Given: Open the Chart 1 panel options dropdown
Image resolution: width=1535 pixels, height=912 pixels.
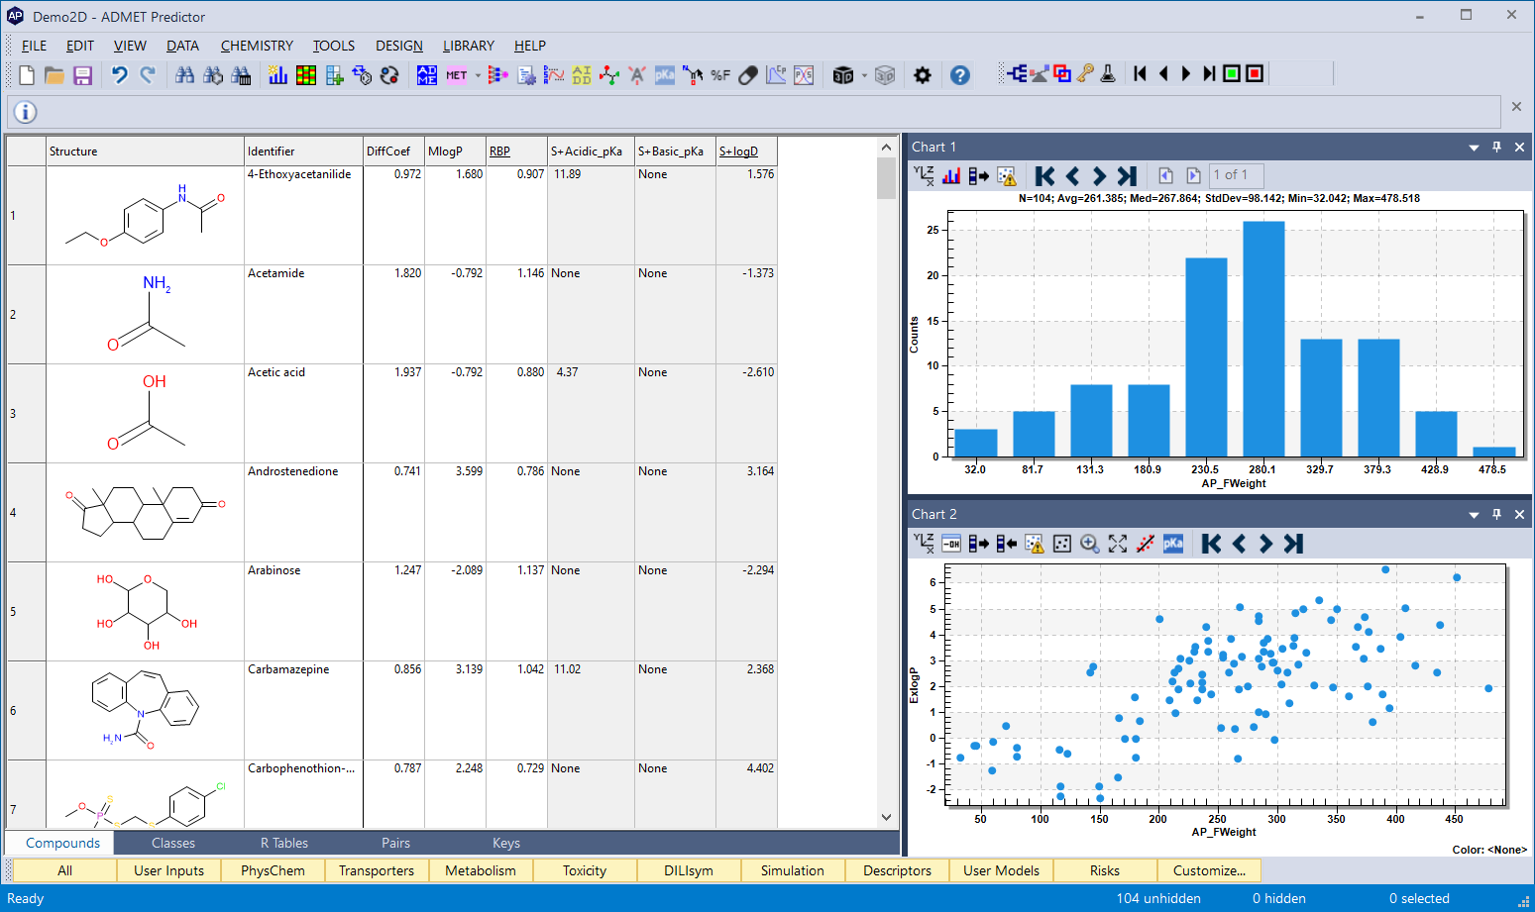Looking at the screenshot, I should pos(1474,148).
